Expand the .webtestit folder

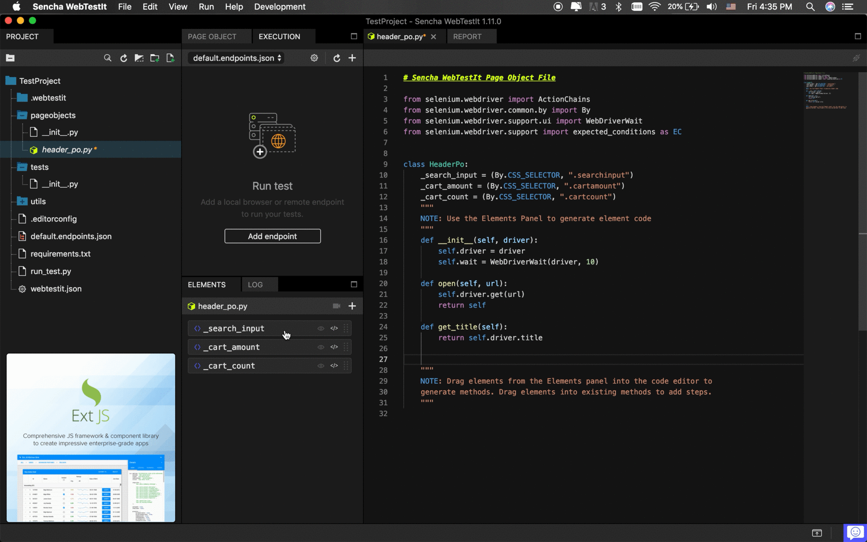click(22, 98)
